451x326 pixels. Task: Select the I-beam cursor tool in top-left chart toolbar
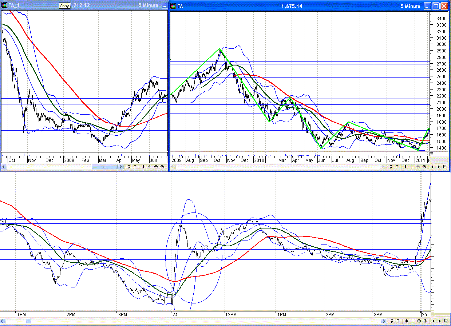pyautogui.click(x=135, y=167)
